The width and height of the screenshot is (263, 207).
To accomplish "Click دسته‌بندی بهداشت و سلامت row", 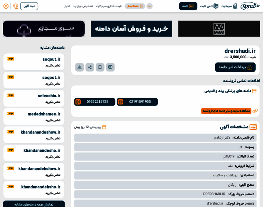I will (165, 175).
